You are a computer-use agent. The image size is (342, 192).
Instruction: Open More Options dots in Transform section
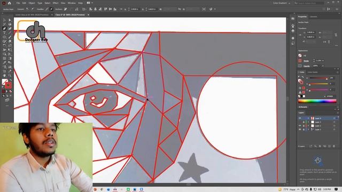[x=337, y=45]
